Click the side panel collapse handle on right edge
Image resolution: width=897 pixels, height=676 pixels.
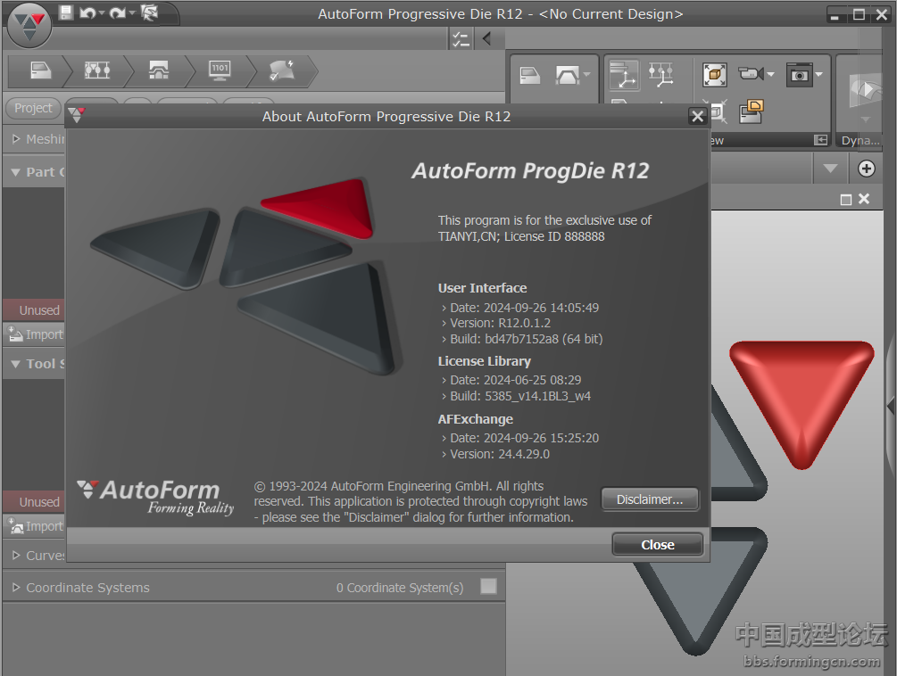coord(890,406)
